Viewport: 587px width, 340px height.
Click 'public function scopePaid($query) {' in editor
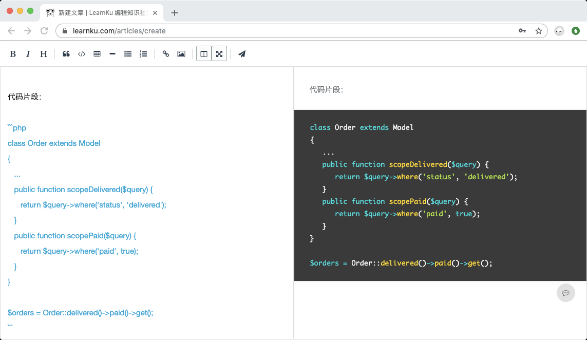(75, 236)
